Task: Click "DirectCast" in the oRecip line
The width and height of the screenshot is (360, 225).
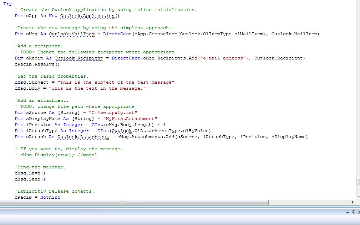Action: [126, 58]
